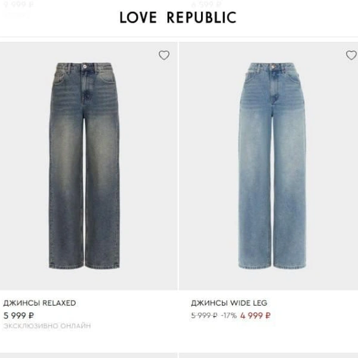Click the ДЖИНСЫ RELAXED product title
The width and height of the screenshot is (358, 358).
[40, 303]
